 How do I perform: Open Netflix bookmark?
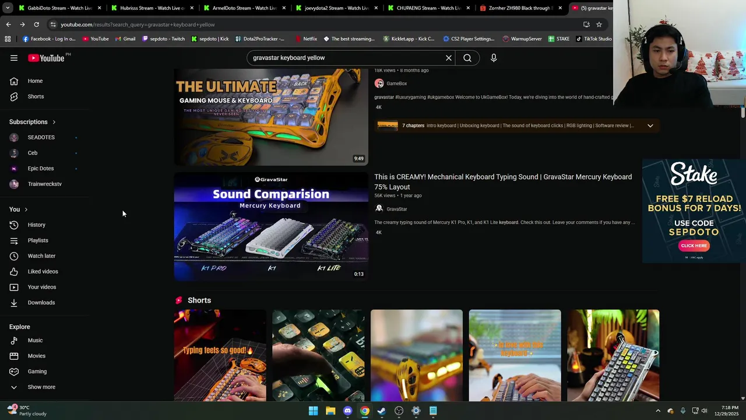pos(305,39)
